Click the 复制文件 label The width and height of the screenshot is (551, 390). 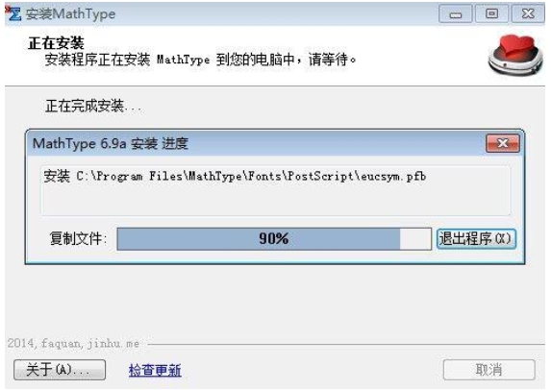pyautogui.click(x=78, y=238)
